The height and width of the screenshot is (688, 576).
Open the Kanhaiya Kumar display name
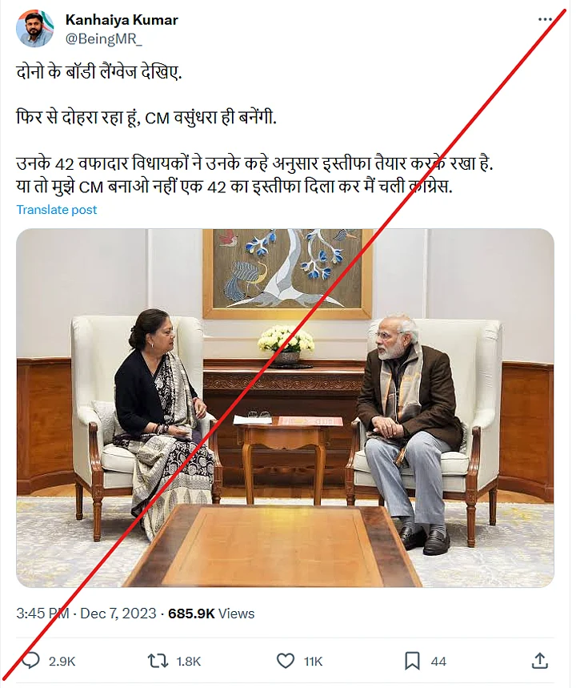[x=122, y=20]
